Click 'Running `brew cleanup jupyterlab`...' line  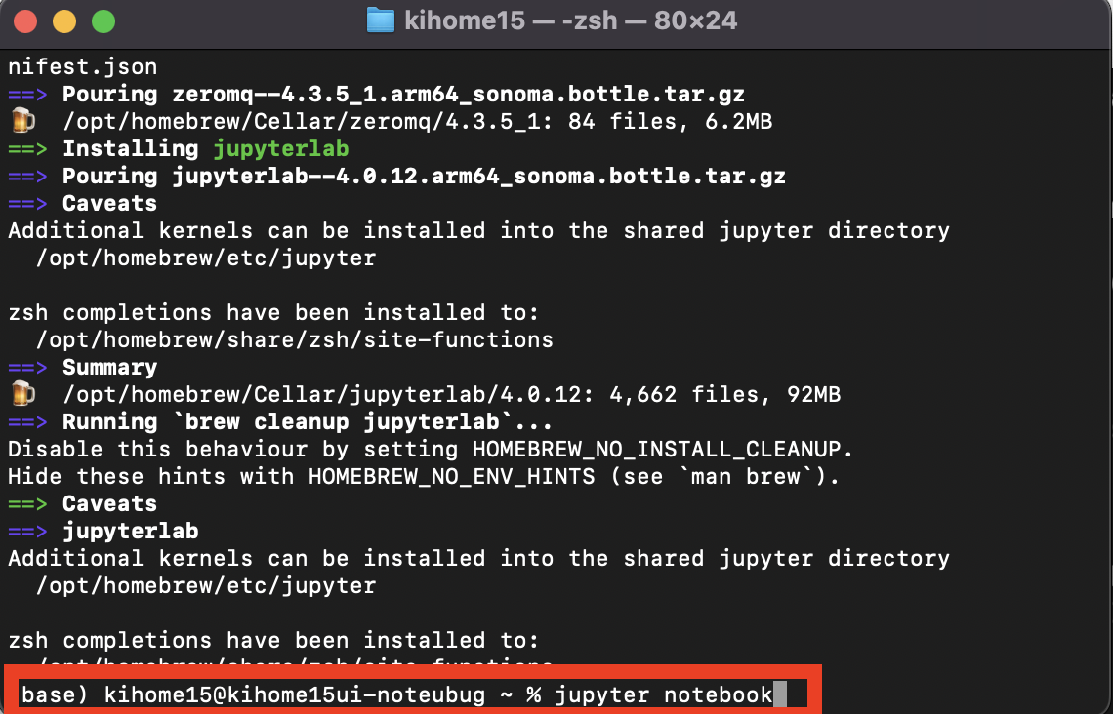308,422
